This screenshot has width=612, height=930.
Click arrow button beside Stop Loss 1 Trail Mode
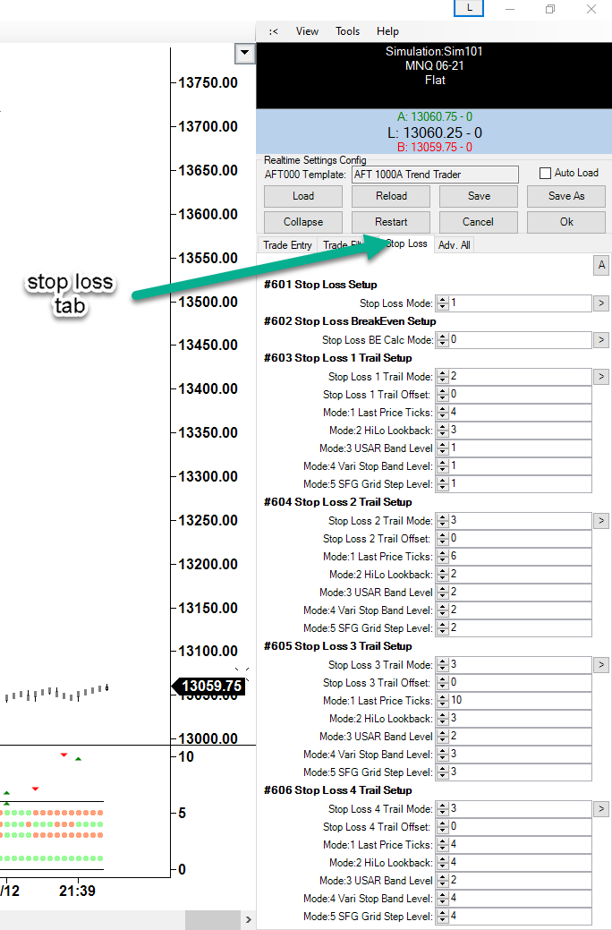(601, 377)
